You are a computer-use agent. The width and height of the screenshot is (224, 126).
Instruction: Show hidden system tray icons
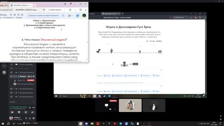pyautogui.click(x=199, y=124)
